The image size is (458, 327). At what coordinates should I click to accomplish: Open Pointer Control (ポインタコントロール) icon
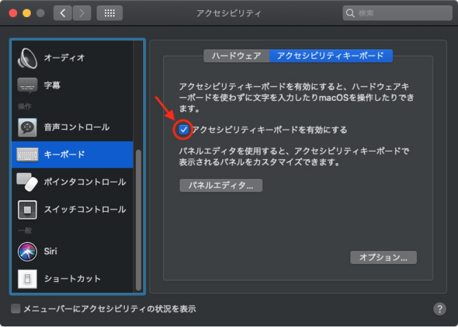(27, 182)
